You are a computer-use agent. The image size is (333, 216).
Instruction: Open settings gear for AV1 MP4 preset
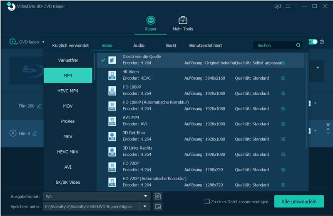point(283,124)
